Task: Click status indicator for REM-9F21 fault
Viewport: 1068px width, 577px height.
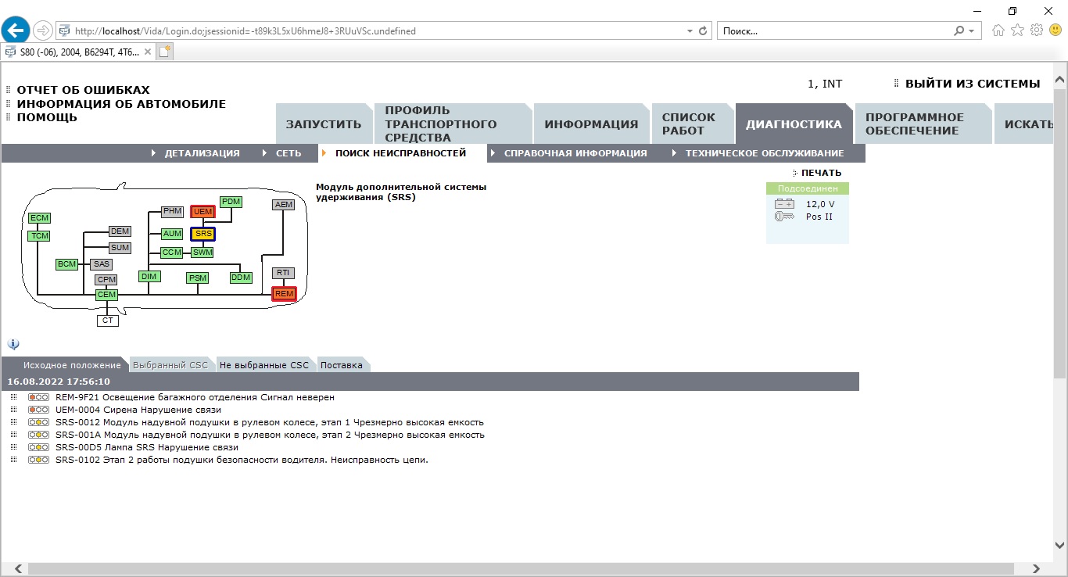Action: tap(38, 397)
